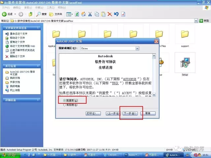Switch to Adobe P... taskbar window
This screenshot has width=211, height=158.
pos(133,155)
